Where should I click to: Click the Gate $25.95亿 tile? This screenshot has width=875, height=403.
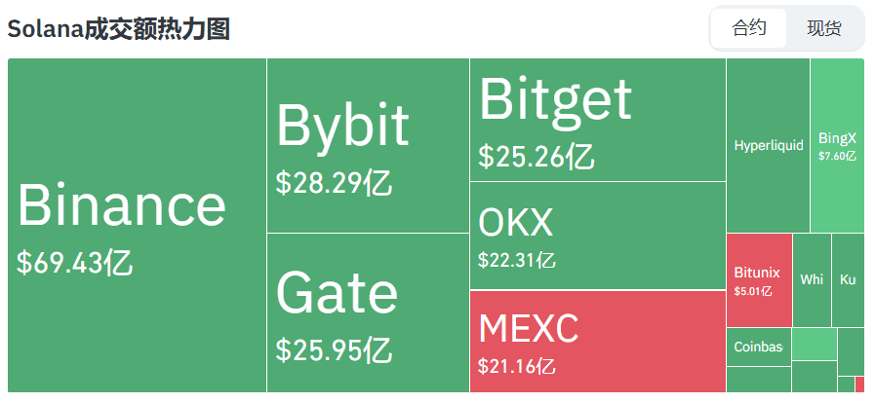[x=368, y=312]
